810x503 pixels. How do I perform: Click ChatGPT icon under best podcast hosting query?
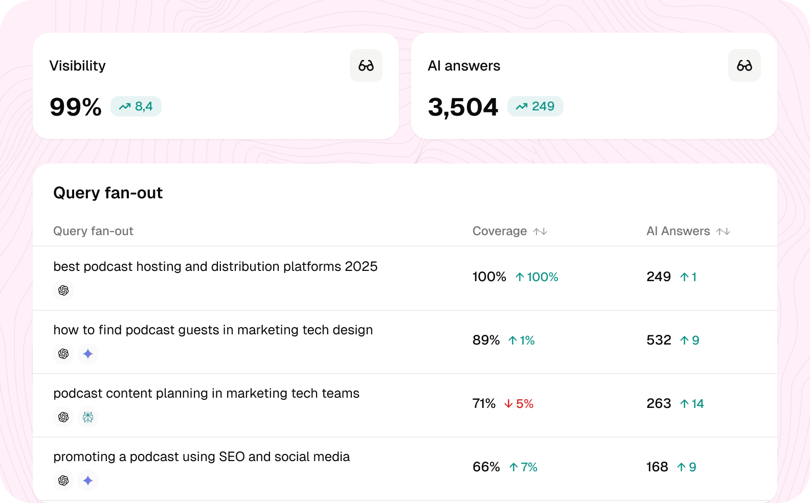pyautogui.click(x=63, y=290)
